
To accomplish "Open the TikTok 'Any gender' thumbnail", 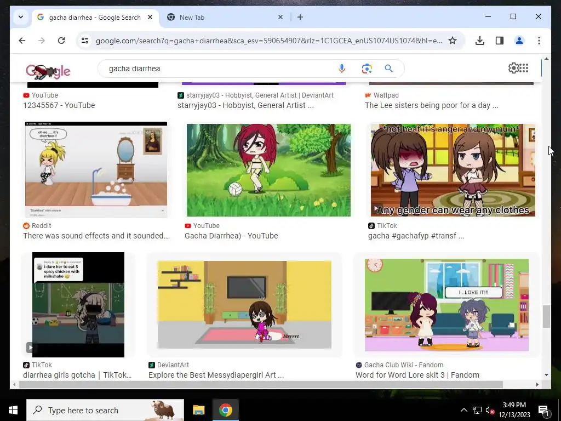I will (x=453, y=170).
